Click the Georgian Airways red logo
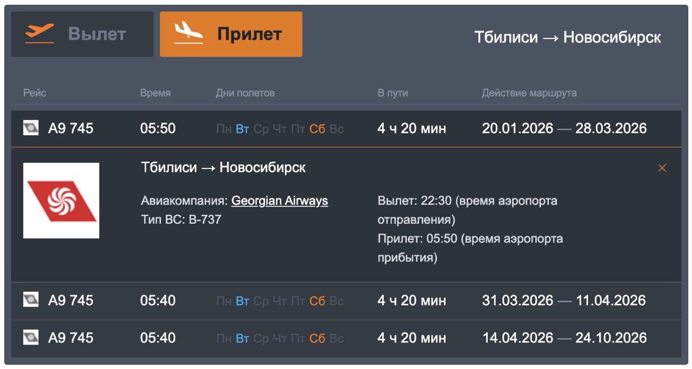 coord(61,200)
